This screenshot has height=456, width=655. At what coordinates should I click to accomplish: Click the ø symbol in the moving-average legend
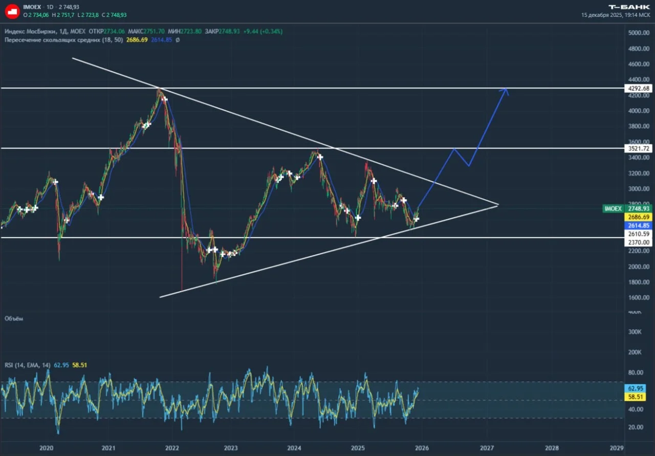[177, 39]
